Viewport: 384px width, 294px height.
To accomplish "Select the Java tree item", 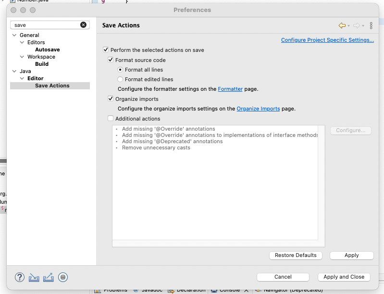I will [25, 71].
